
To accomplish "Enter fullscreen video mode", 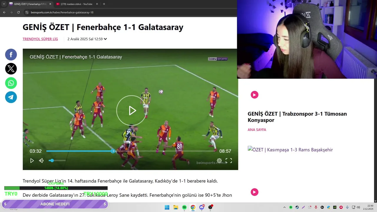I will click(229, 160).
